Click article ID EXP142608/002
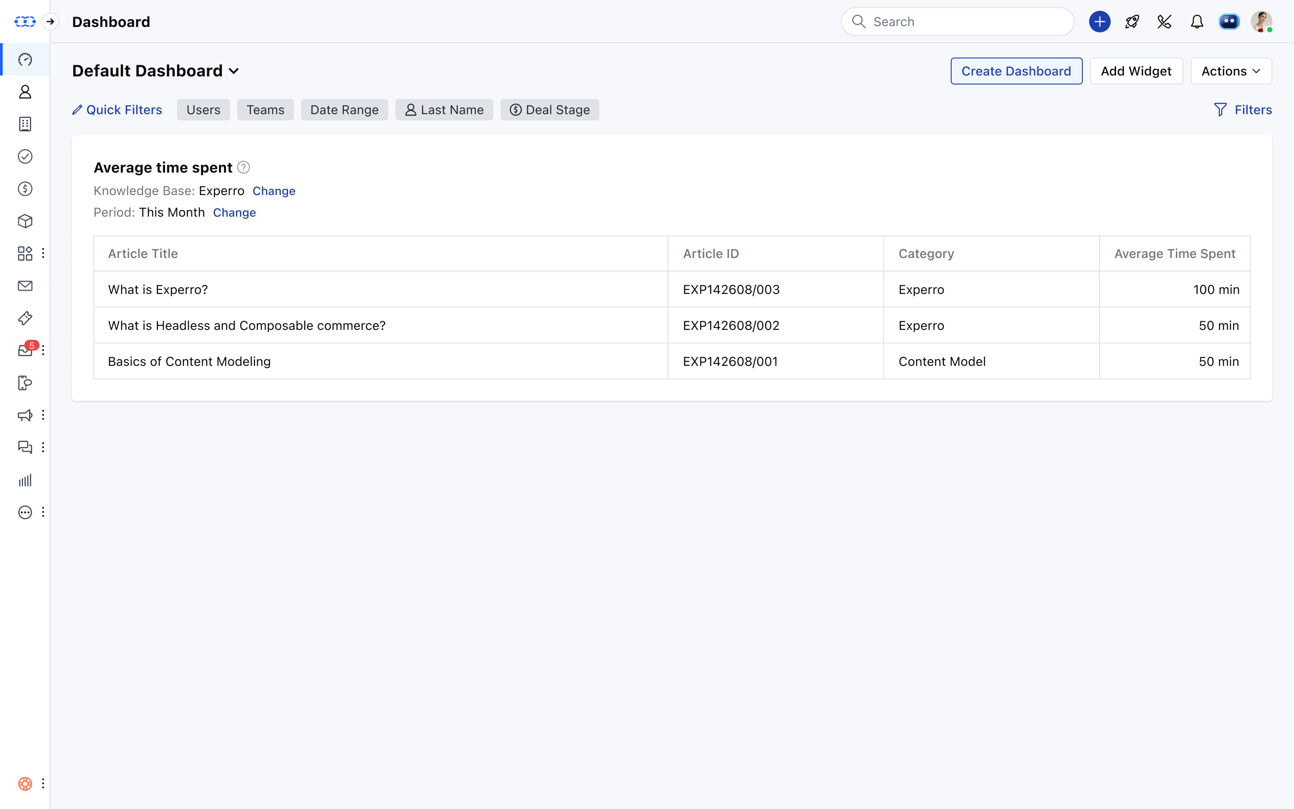This screenshot has width=1294, height=809. coord(731,325)
